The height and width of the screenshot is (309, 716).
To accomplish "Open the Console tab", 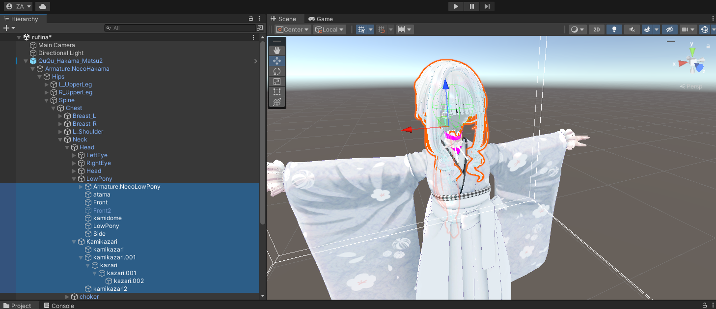I will [59, 306].
